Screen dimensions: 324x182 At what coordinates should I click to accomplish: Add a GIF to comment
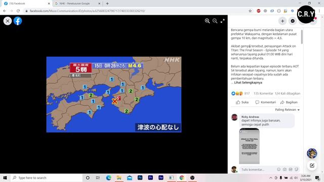pyautogui.click(x=291, y=169)
